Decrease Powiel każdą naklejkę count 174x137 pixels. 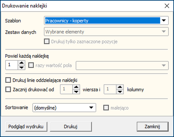click(x=21, y=68)
